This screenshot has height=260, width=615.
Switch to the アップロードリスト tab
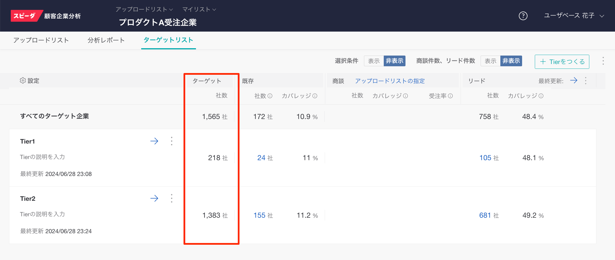coord(41,40)
